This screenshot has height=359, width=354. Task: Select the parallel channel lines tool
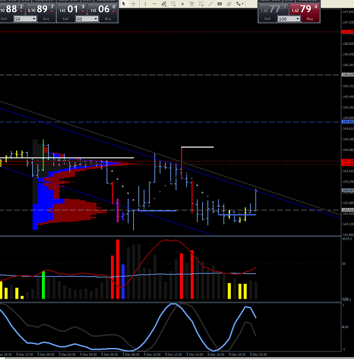pyautogui.click(x=229, y=3)
